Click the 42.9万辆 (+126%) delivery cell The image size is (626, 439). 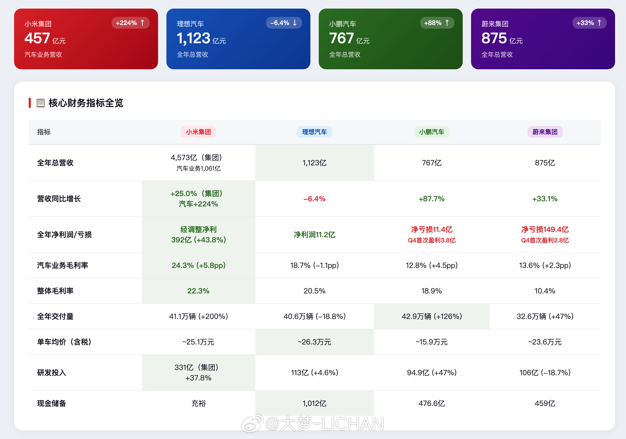coord(431,316)
